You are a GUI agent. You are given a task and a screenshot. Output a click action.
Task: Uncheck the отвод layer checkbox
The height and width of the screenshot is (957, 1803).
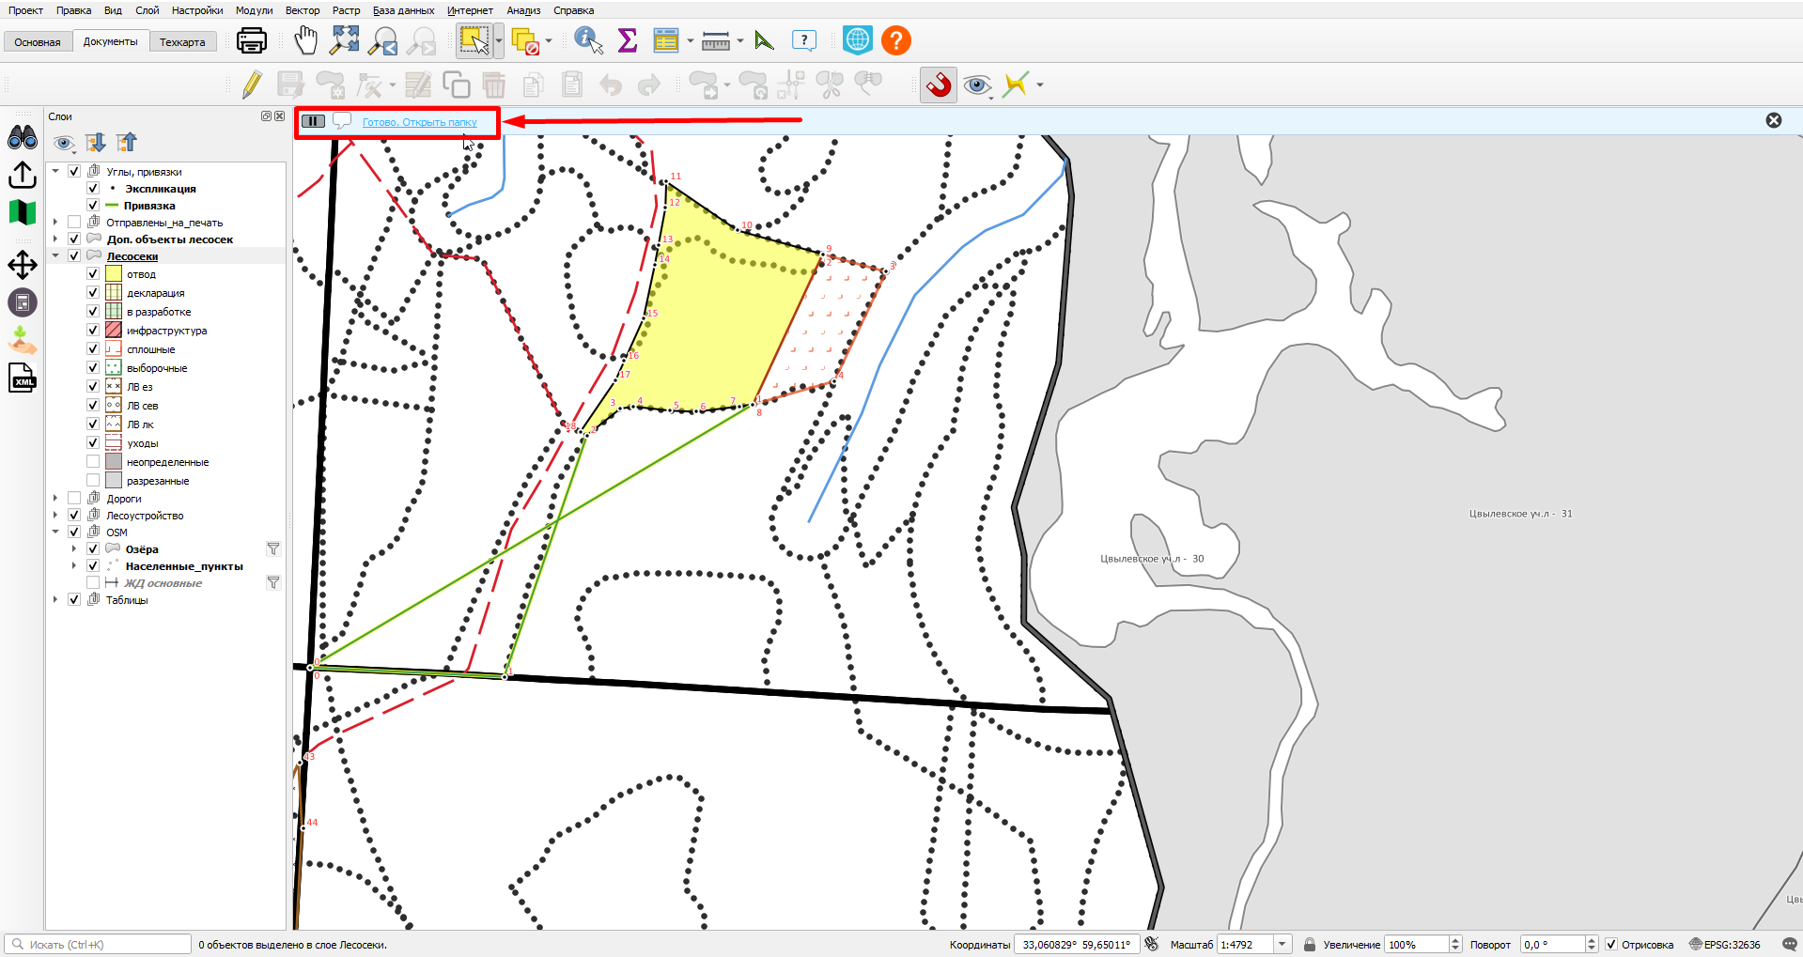[93, 273]
